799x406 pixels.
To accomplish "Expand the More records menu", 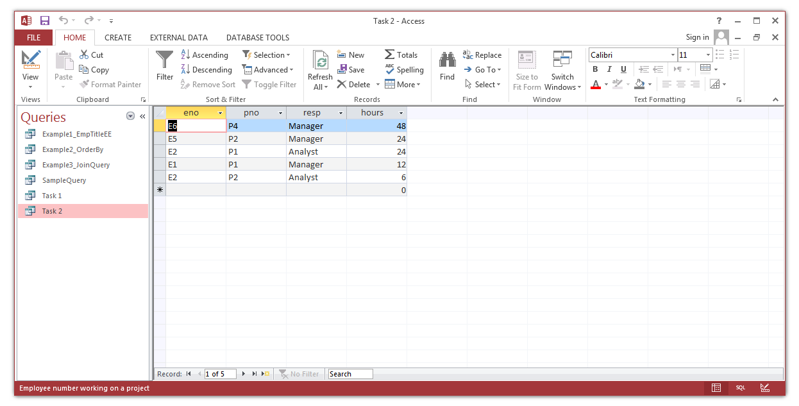I will point(403,85).
